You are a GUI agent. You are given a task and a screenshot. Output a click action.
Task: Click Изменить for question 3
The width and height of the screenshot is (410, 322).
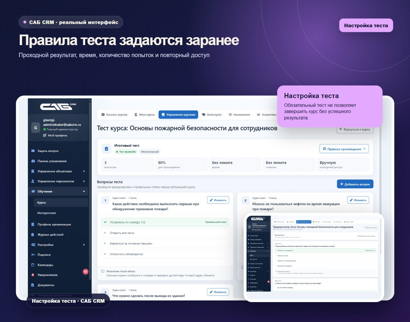click(x=218, y=292)
